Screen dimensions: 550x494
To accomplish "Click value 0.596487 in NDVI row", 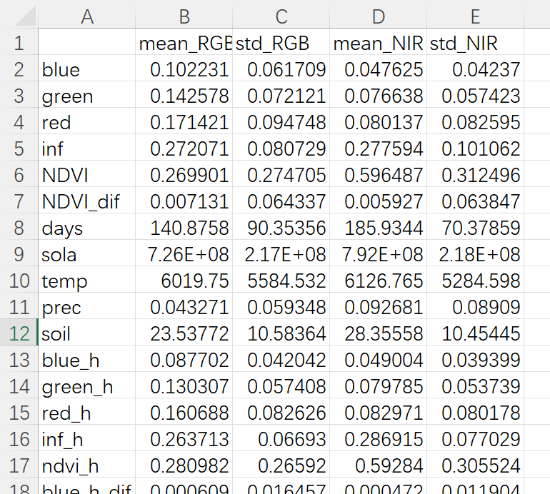I will pos(378,175).
